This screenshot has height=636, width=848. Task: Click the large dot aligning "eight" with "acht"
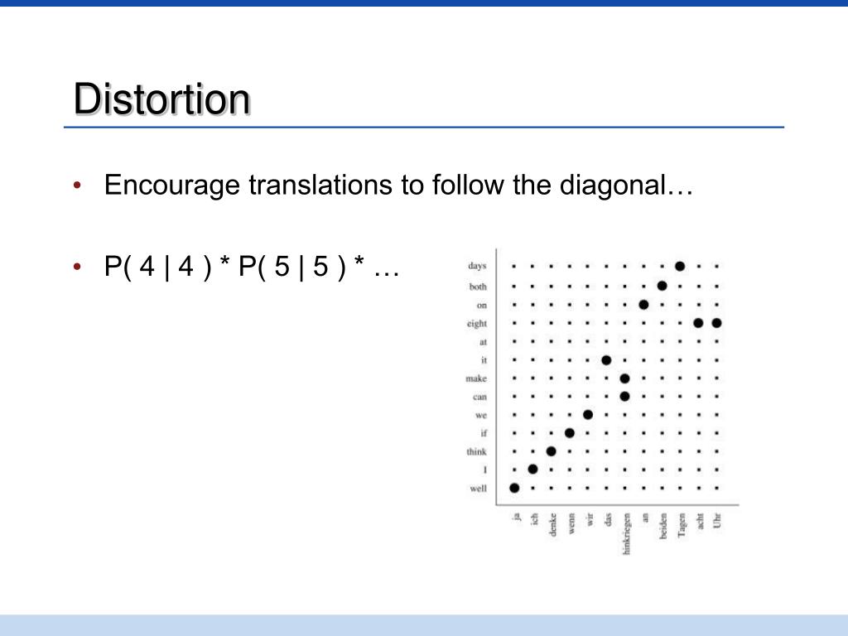(x=698, y=323)
